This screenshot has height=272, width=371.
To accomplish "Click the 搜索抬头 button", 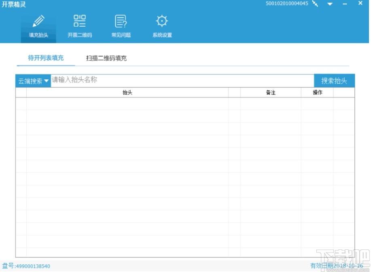I will coord(334,81).
